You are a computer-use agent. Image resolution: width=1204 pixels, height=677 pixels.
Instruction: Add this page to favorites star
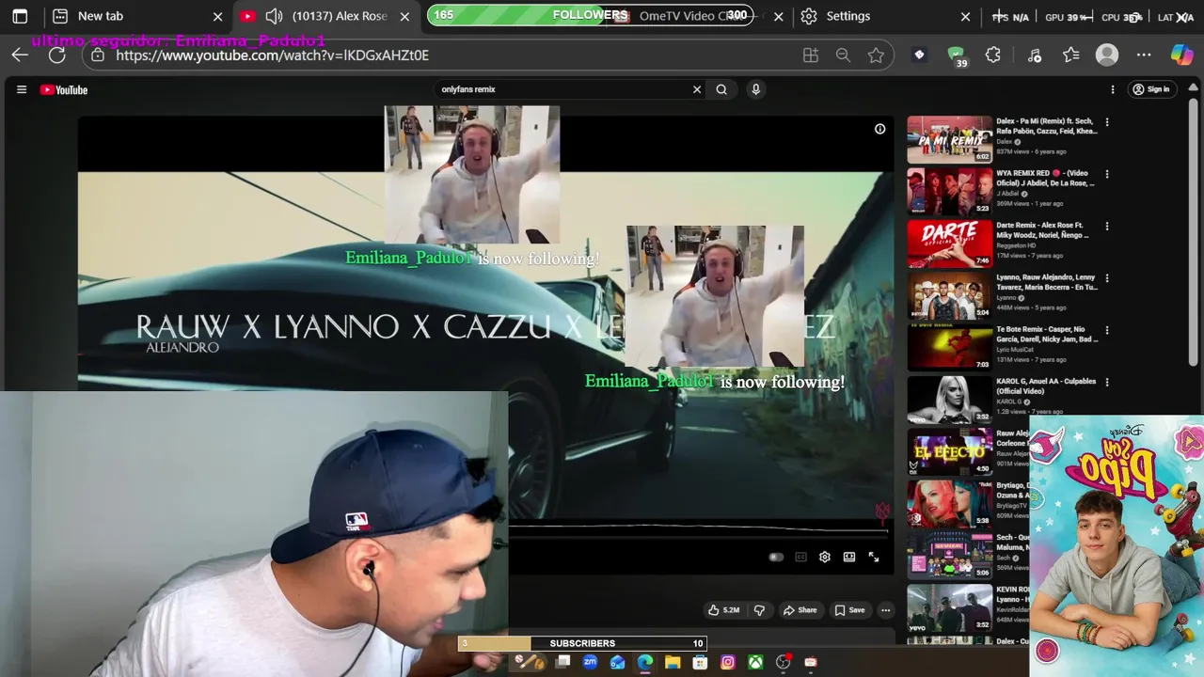(x=876, y=55)
